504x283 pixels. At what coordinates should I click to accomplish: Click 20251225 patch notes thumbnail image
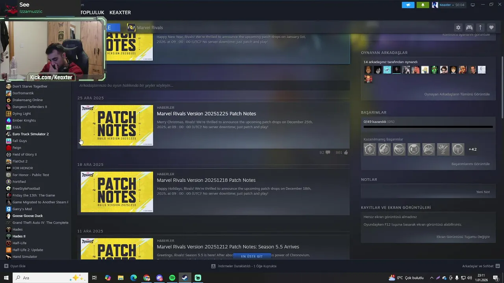[x=117, y=125]
